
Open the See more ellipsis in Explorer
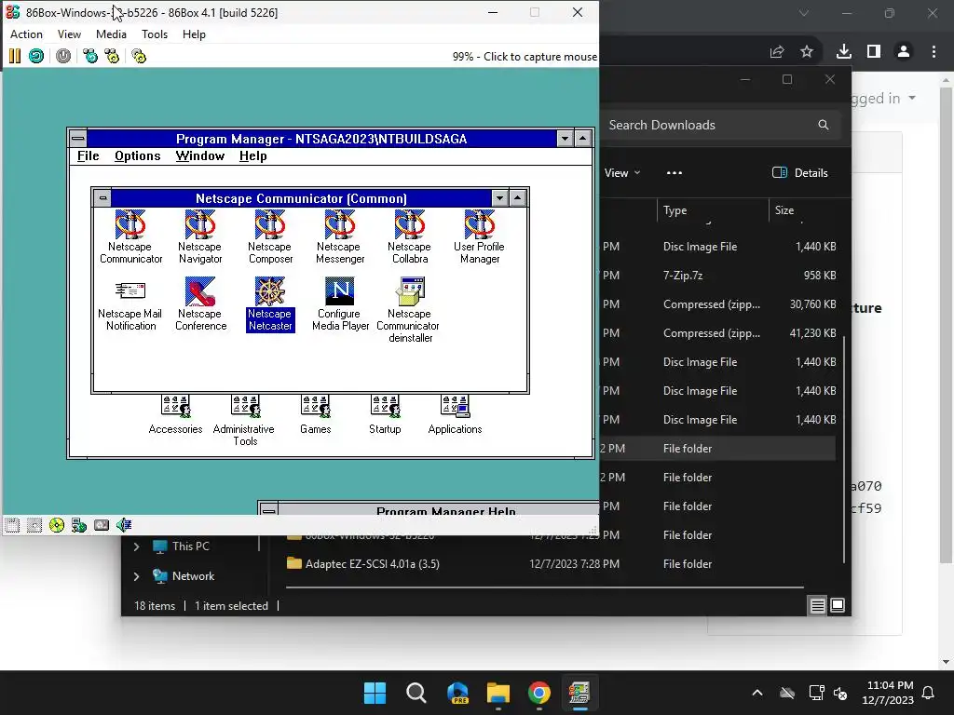tap(675, 172)
